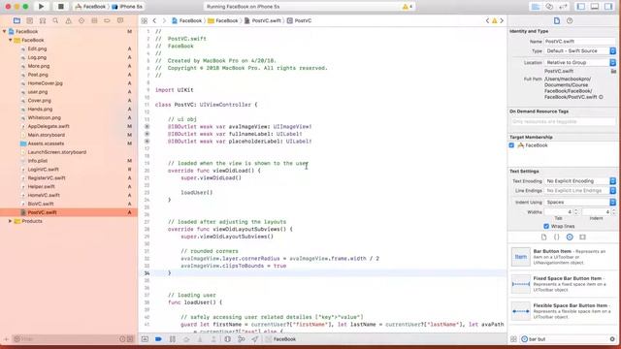Click PostVC class in jump bar
621x349 pixels.
coord(299,20)
